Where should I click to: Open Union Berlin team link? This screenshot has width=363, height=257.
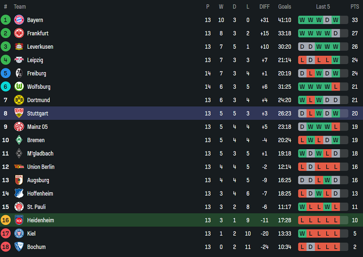pos(40,167)
